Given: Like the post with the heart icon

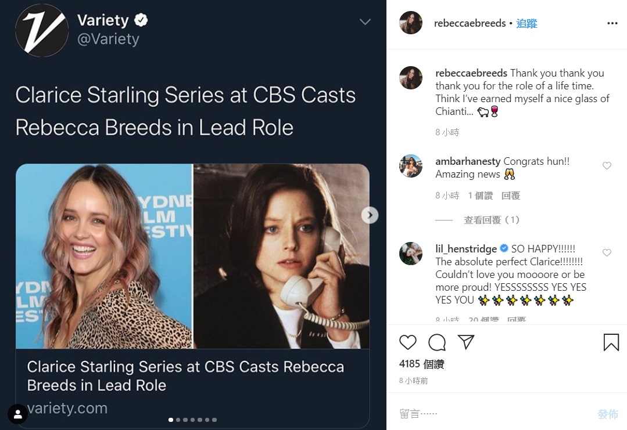Looking at the screenshot, I should [408, 342].
